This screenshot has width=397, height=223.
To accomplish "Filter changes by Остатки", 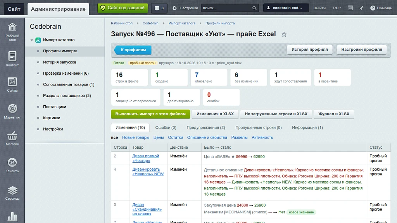I will [176, 137].
